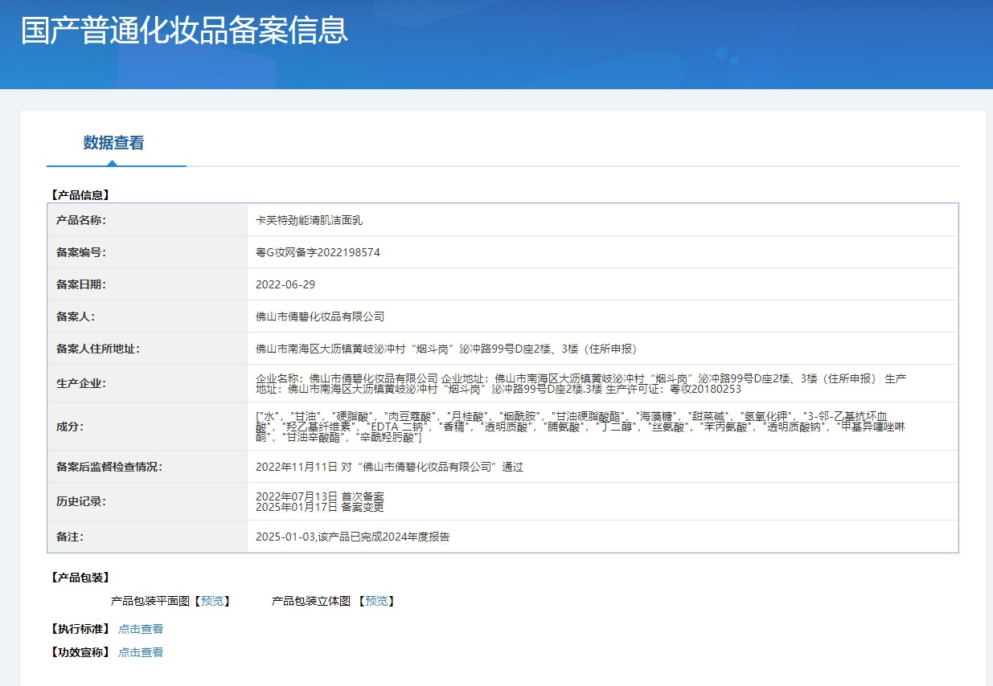Click the 备案编号 row label

(80, 252)
